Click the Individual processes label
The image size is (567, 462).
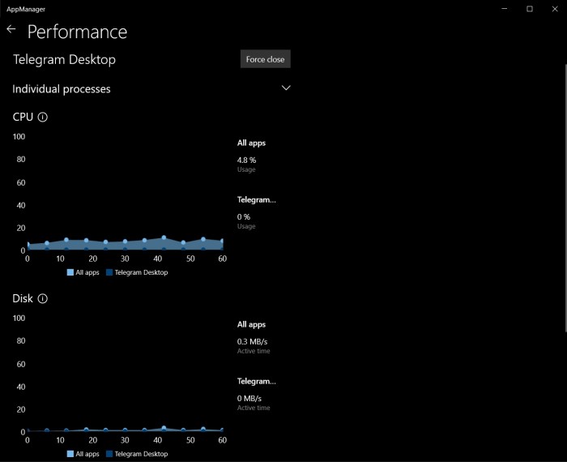(62, 89)
